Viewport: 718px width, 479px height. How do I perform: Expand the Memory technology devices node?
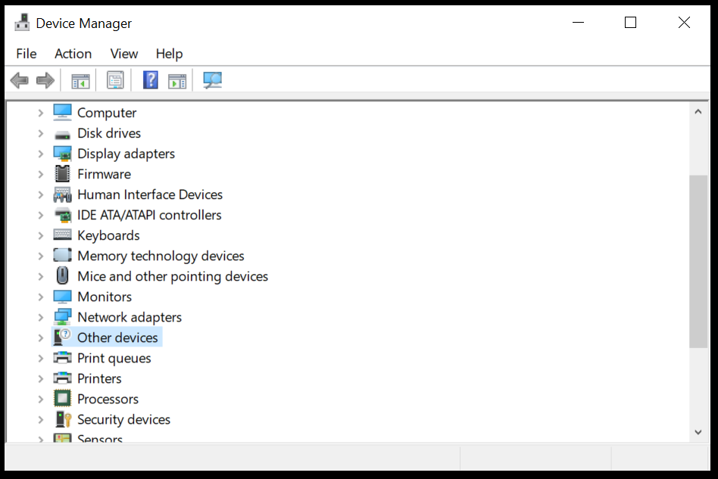coord(41,256)
